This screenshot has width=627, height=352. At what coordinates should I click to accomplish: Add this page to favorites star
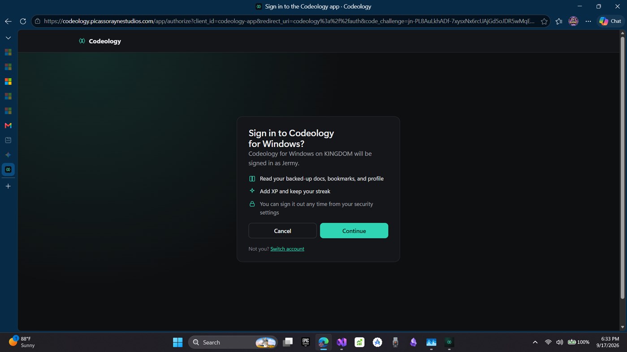544,21
